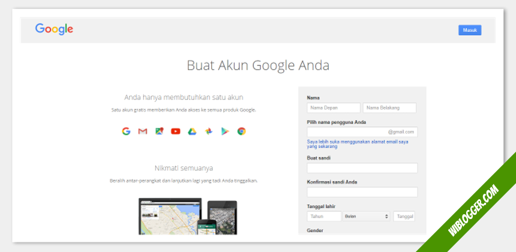Open 'Saya lebih suka menggunakan alamat email' link
516x252 pixels.
pyautogui.click(x=358, y=144)
